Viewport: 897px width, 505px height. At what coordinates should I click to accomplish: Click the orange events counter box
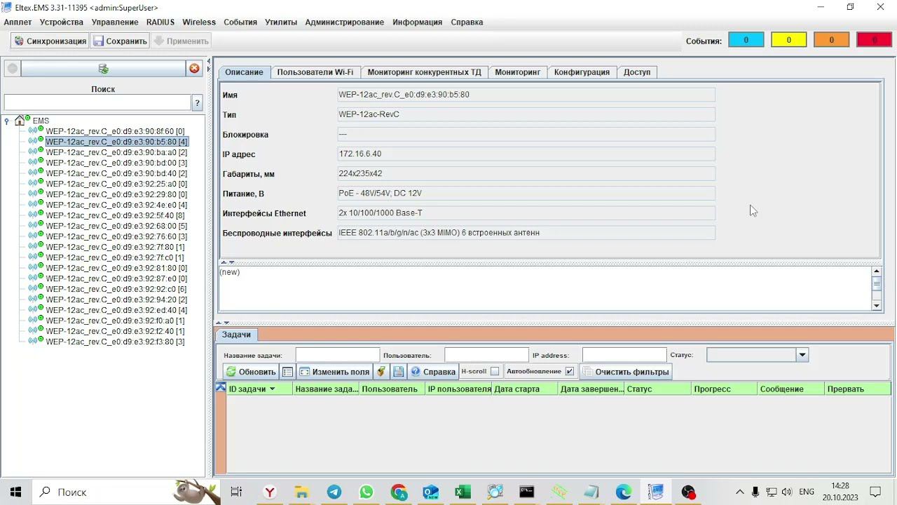click(x=831, y=40)
